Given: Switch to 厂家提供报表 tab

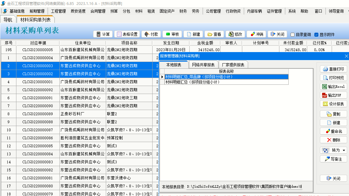Looking at the screenshot, I should [233, 65].
